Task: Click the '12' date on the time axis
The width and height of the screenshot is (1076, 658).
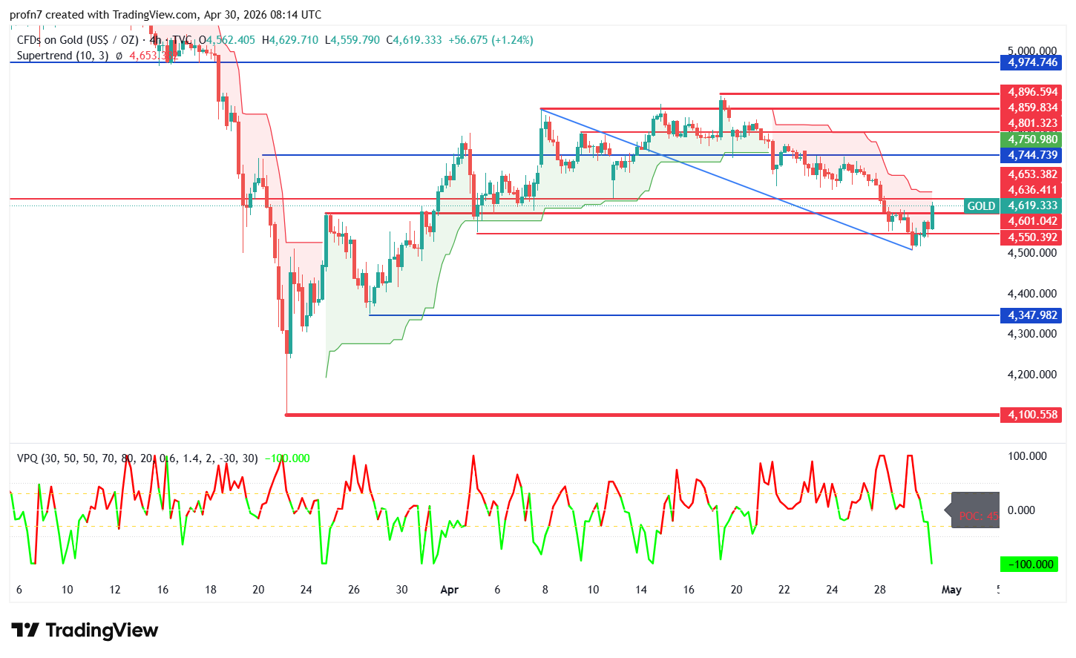Action: pyautogui.click(x=115, y=590)
